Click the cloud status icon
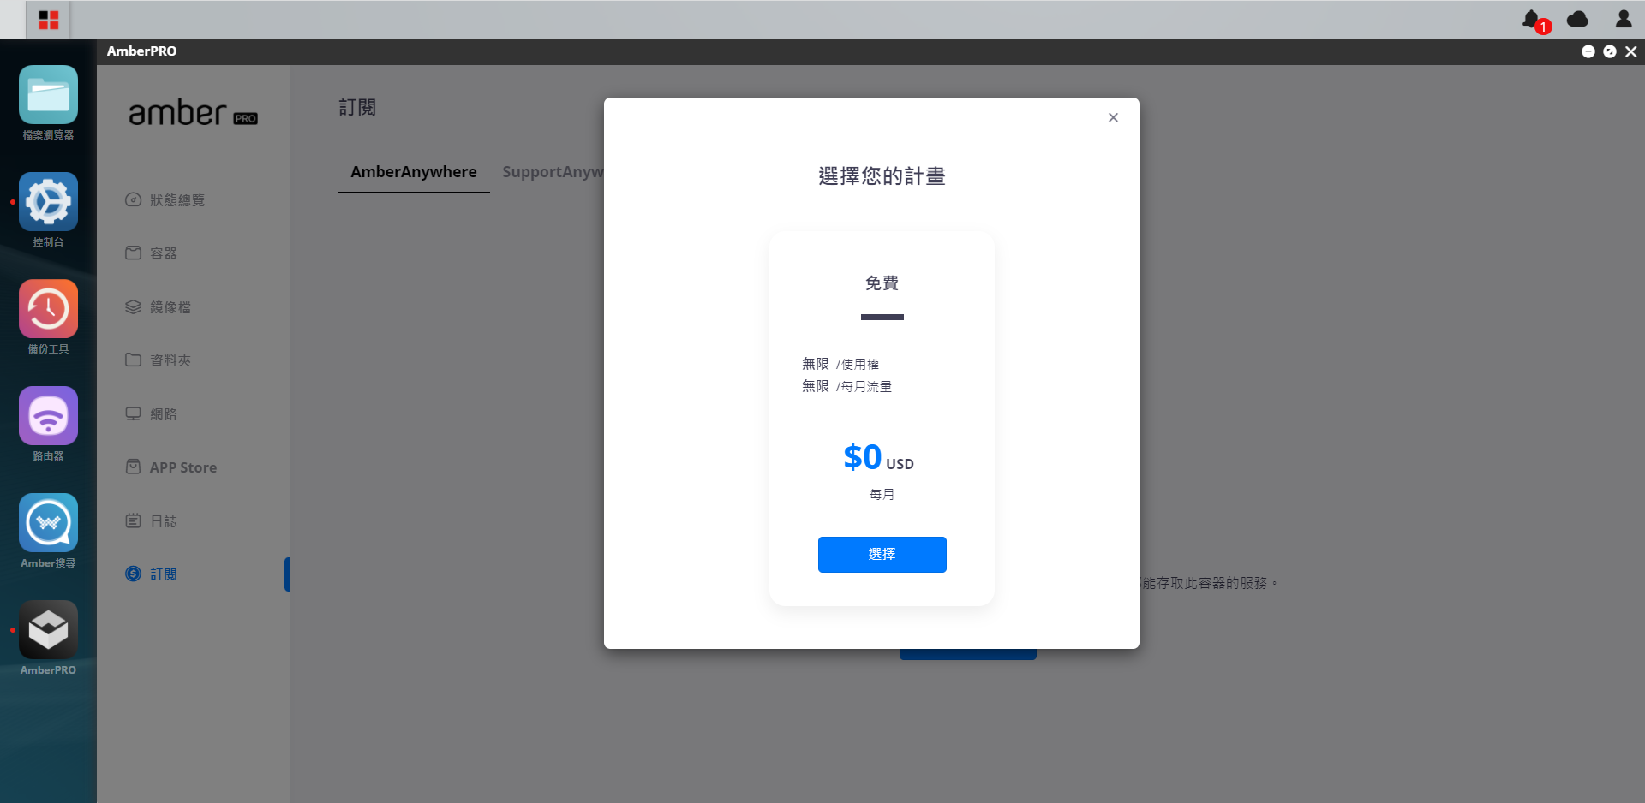Viewport: 1645px width, 803px height. [x=1577, y=19]
